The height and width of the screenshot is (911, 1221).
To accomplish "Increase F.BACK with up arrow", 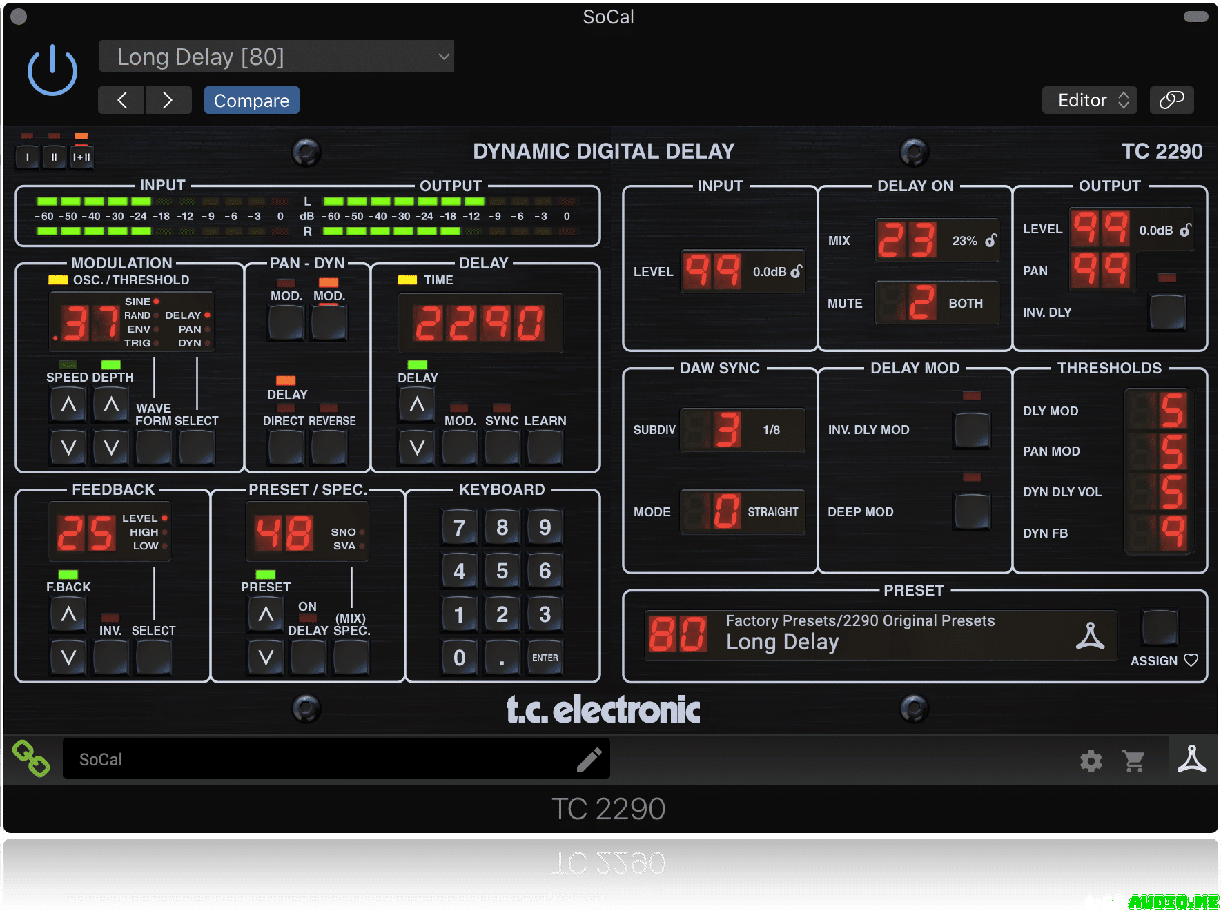I will 68,614.
